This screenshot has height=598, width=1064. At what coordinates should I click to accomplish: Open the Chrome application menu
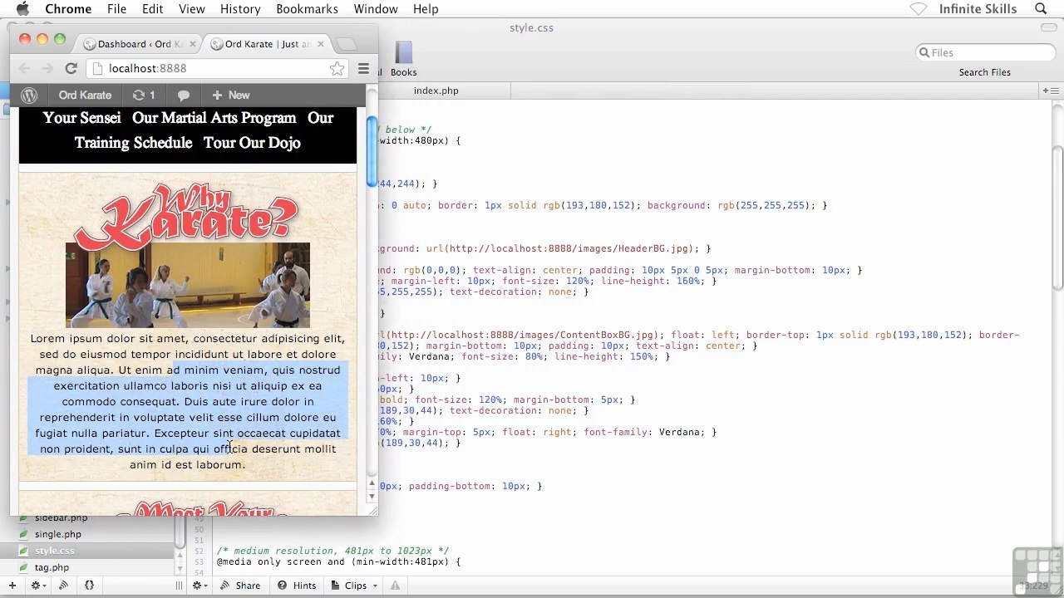[68, 9]
